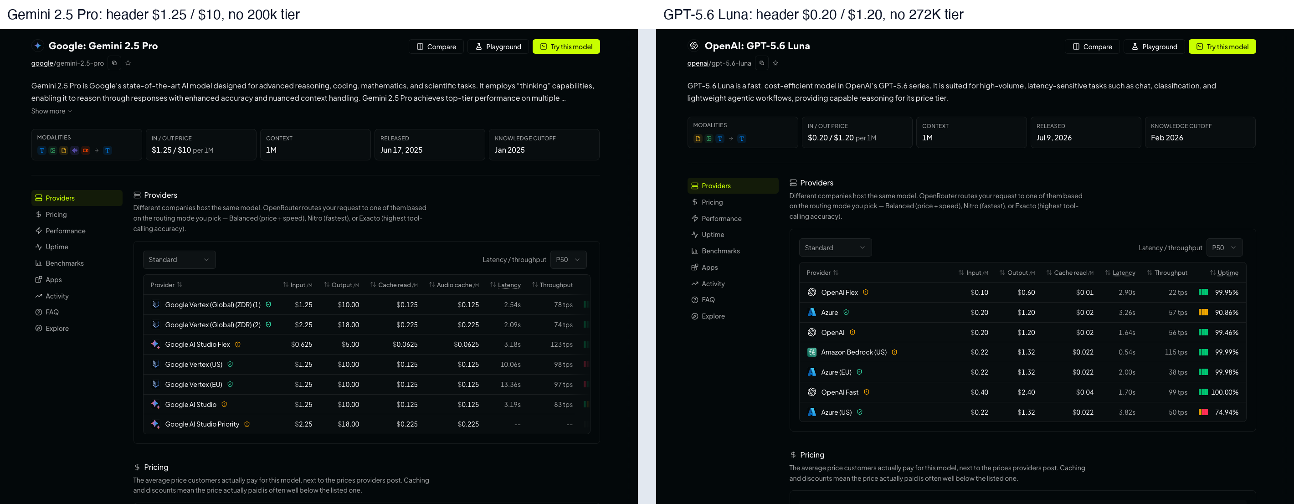Click shield icon next to OpenAI Flex

(866, 293)
